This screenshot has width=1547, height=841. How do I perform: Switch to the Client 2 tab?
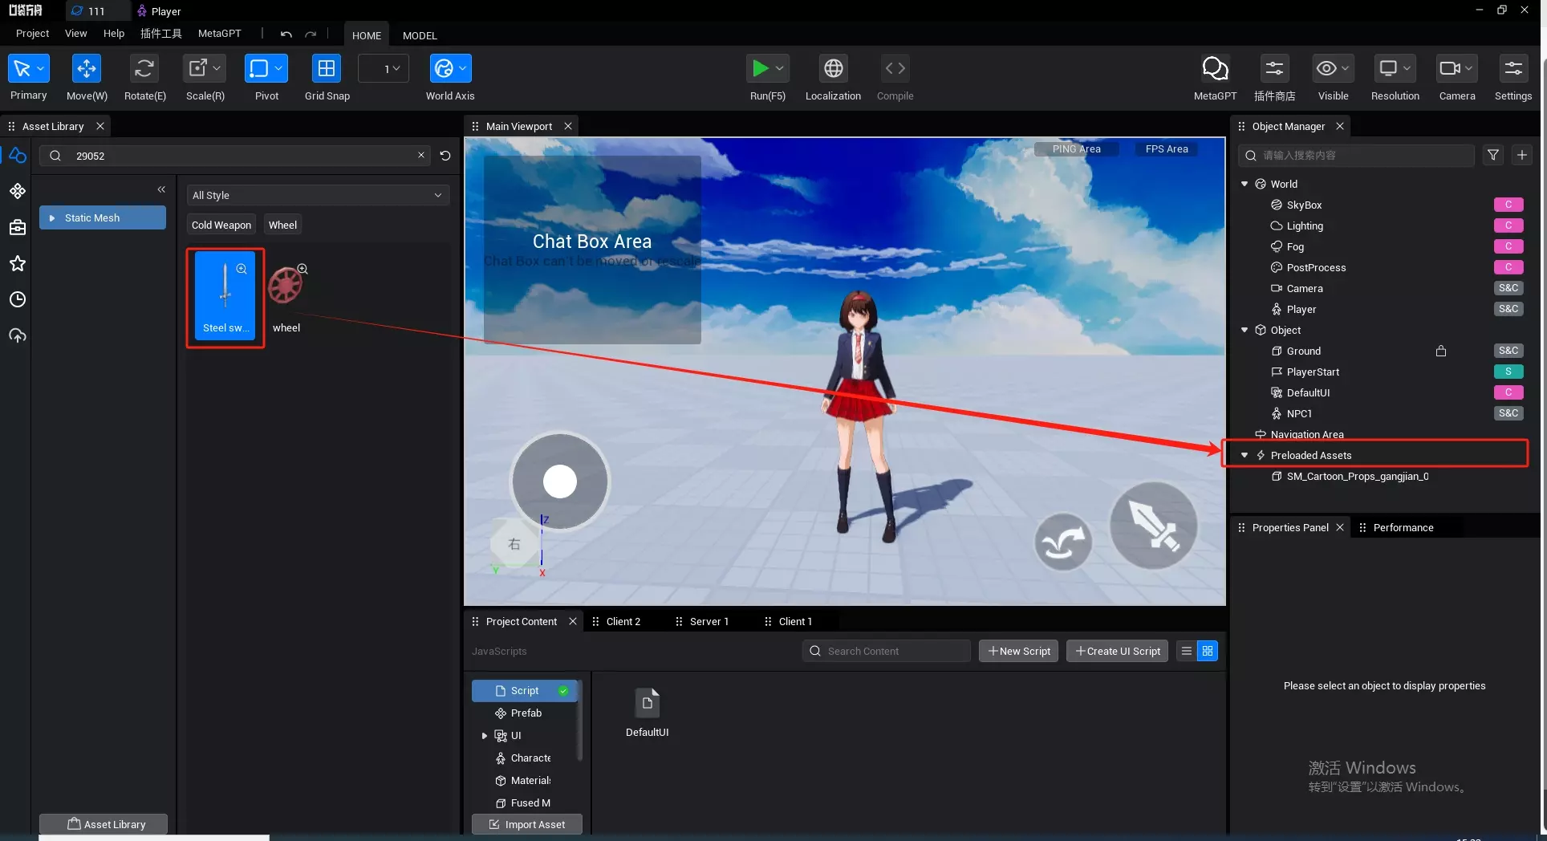(623, 621)
